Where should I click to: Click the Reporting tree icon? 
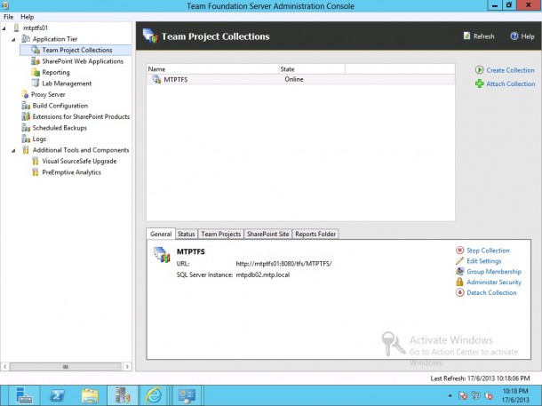(36, 72)
